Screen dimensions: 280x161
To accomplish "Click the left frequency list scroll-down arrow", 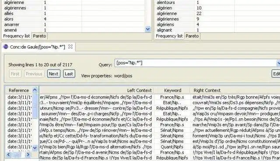I will point(148,29).
